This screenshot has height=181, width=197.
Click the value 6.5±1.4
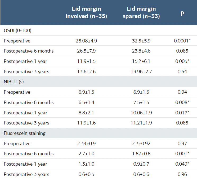[86, 102]
